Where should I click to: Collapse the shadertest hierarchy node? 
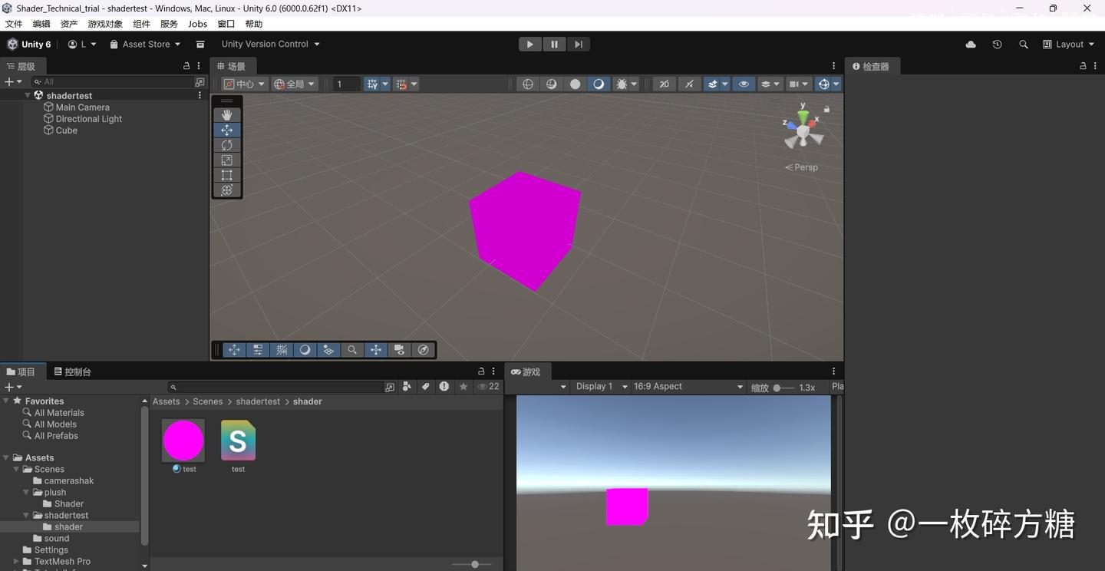pos(28,95)
